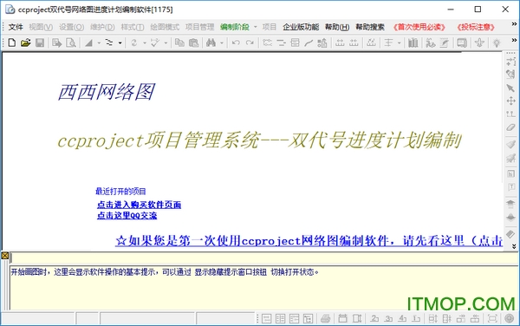Click the numbered '2' step icon in bottom toolbar
The width and height of the screenshot is (520, 326).
374,319
